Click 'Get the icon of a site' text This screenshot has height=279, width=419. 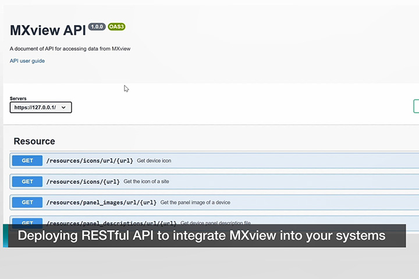(146, 181)
